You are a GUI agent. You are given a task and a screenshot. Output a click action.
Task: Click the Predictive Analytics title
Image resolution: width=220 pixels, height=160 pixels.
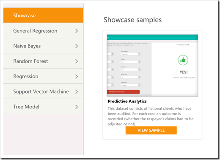point(127,101)
